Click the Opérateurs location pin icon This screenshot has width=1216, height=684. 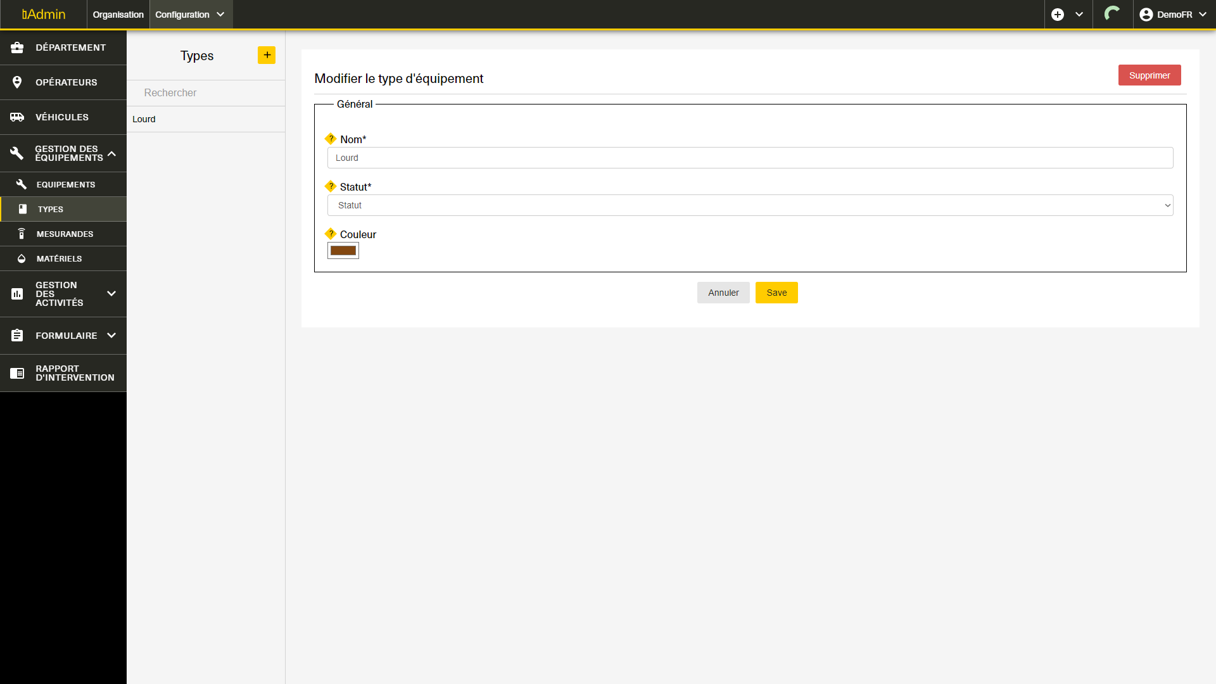[x=17, y=82]
